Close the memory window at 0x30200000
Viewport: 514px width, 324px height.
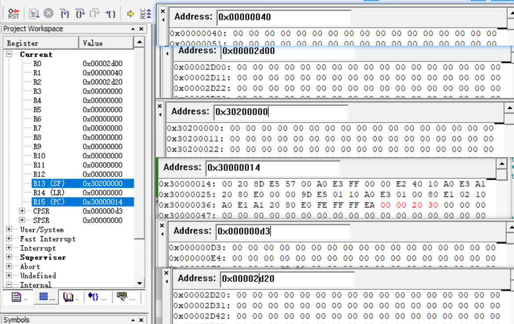point(160,106)
